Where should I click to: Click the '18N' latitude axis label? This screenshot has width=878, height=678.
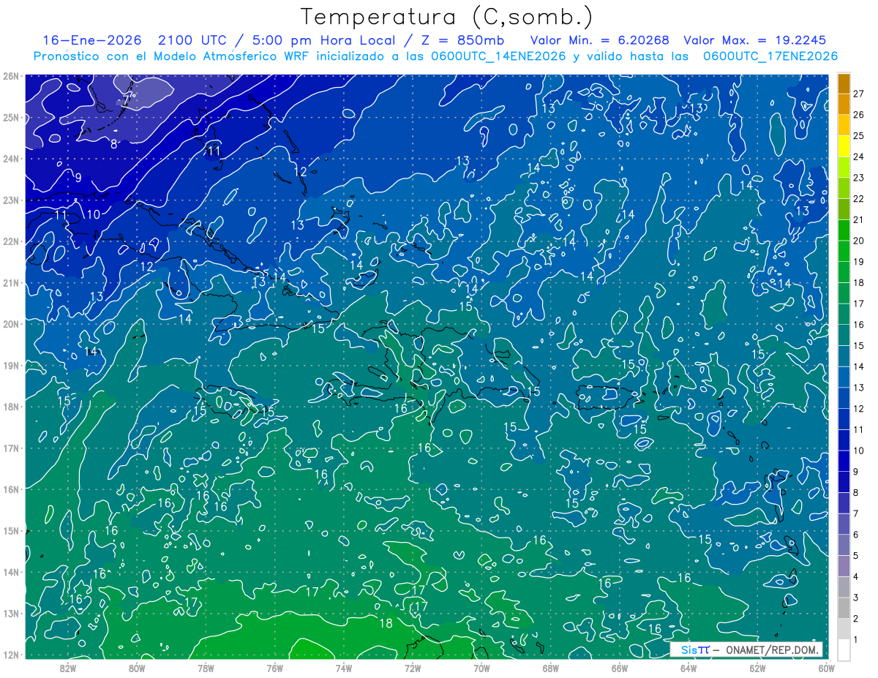coord(10,407)
